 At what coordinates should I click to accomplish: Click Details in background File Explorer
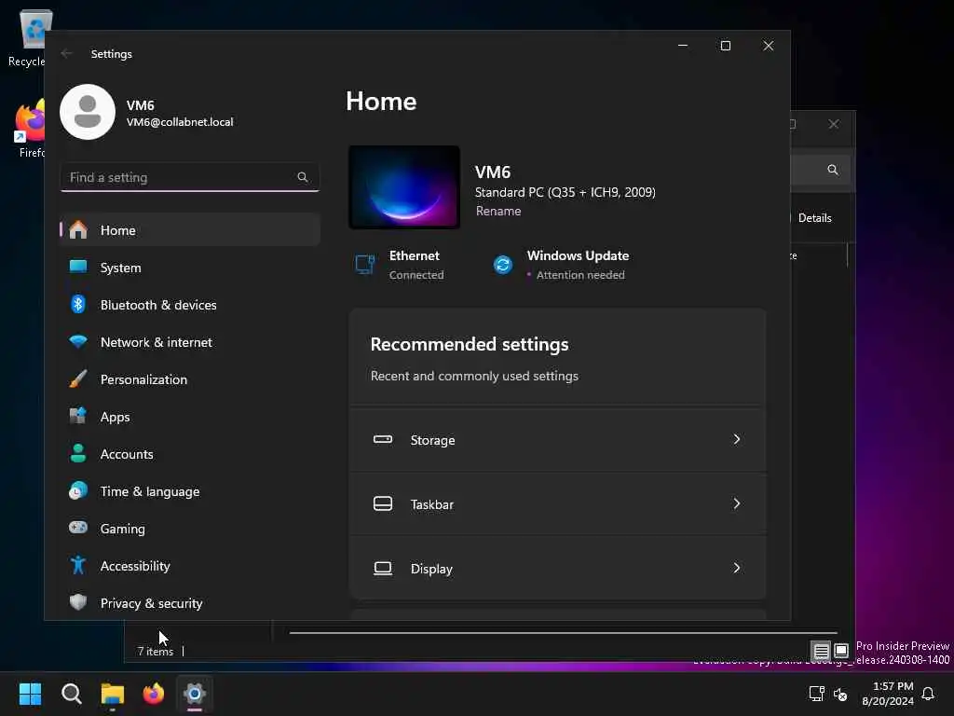[x=814, y=218]
